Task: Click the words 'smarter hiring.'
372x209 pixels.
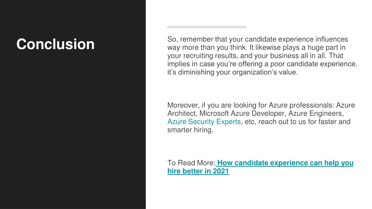Action: click(190, 130)
